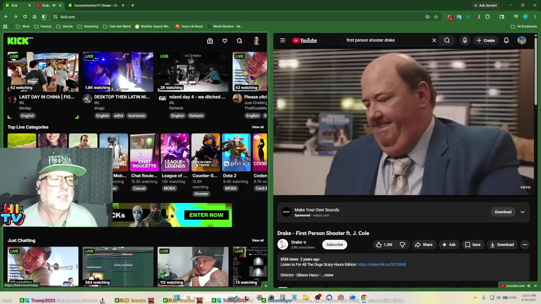Viewport: 541px width, 304px height.
Task: Clear the YouTube search text with the X
Action: click(x=434, y=40)
